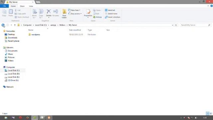The width and height of the screenshot is (213, 120).
Task: Open the Move to menu
Action: (34, 14)
